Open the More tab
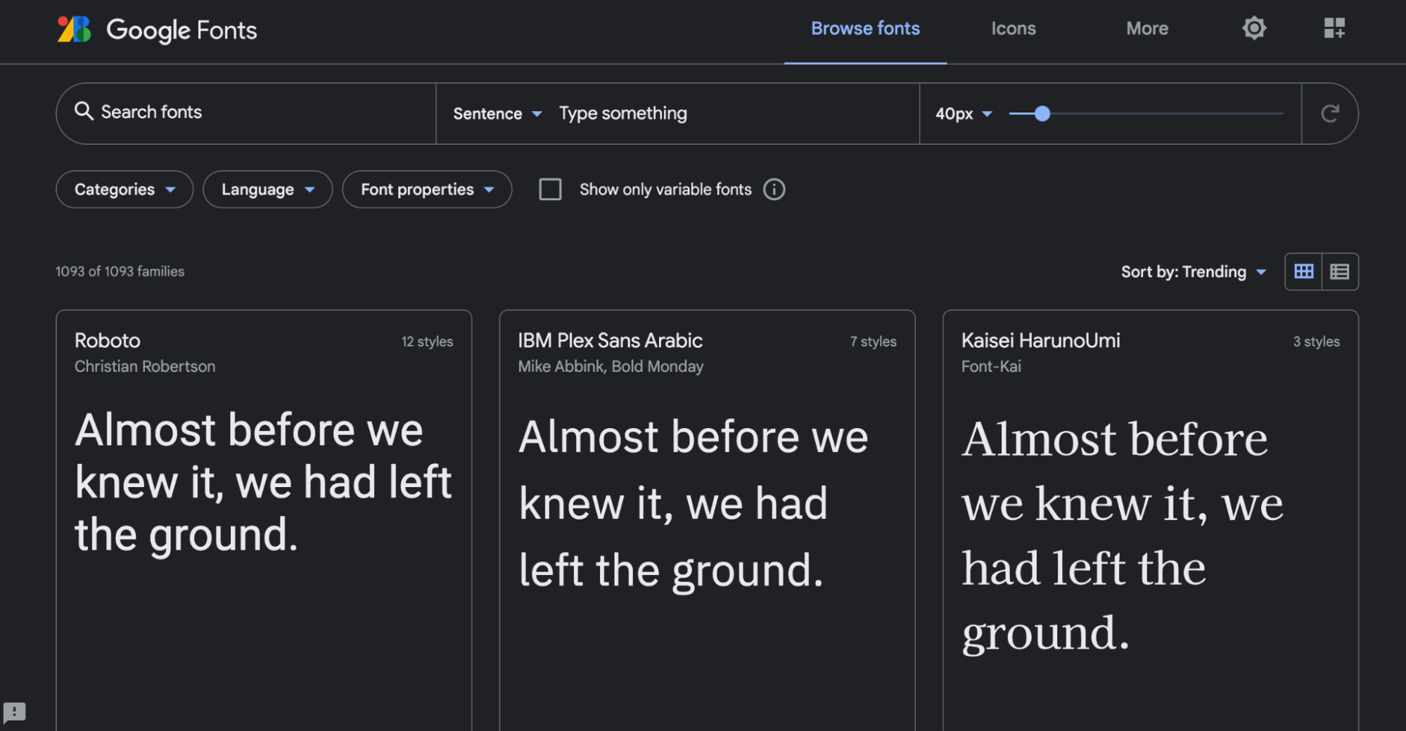The image size is (1406, 731). pyautogui.click(x=1146, y=29)
